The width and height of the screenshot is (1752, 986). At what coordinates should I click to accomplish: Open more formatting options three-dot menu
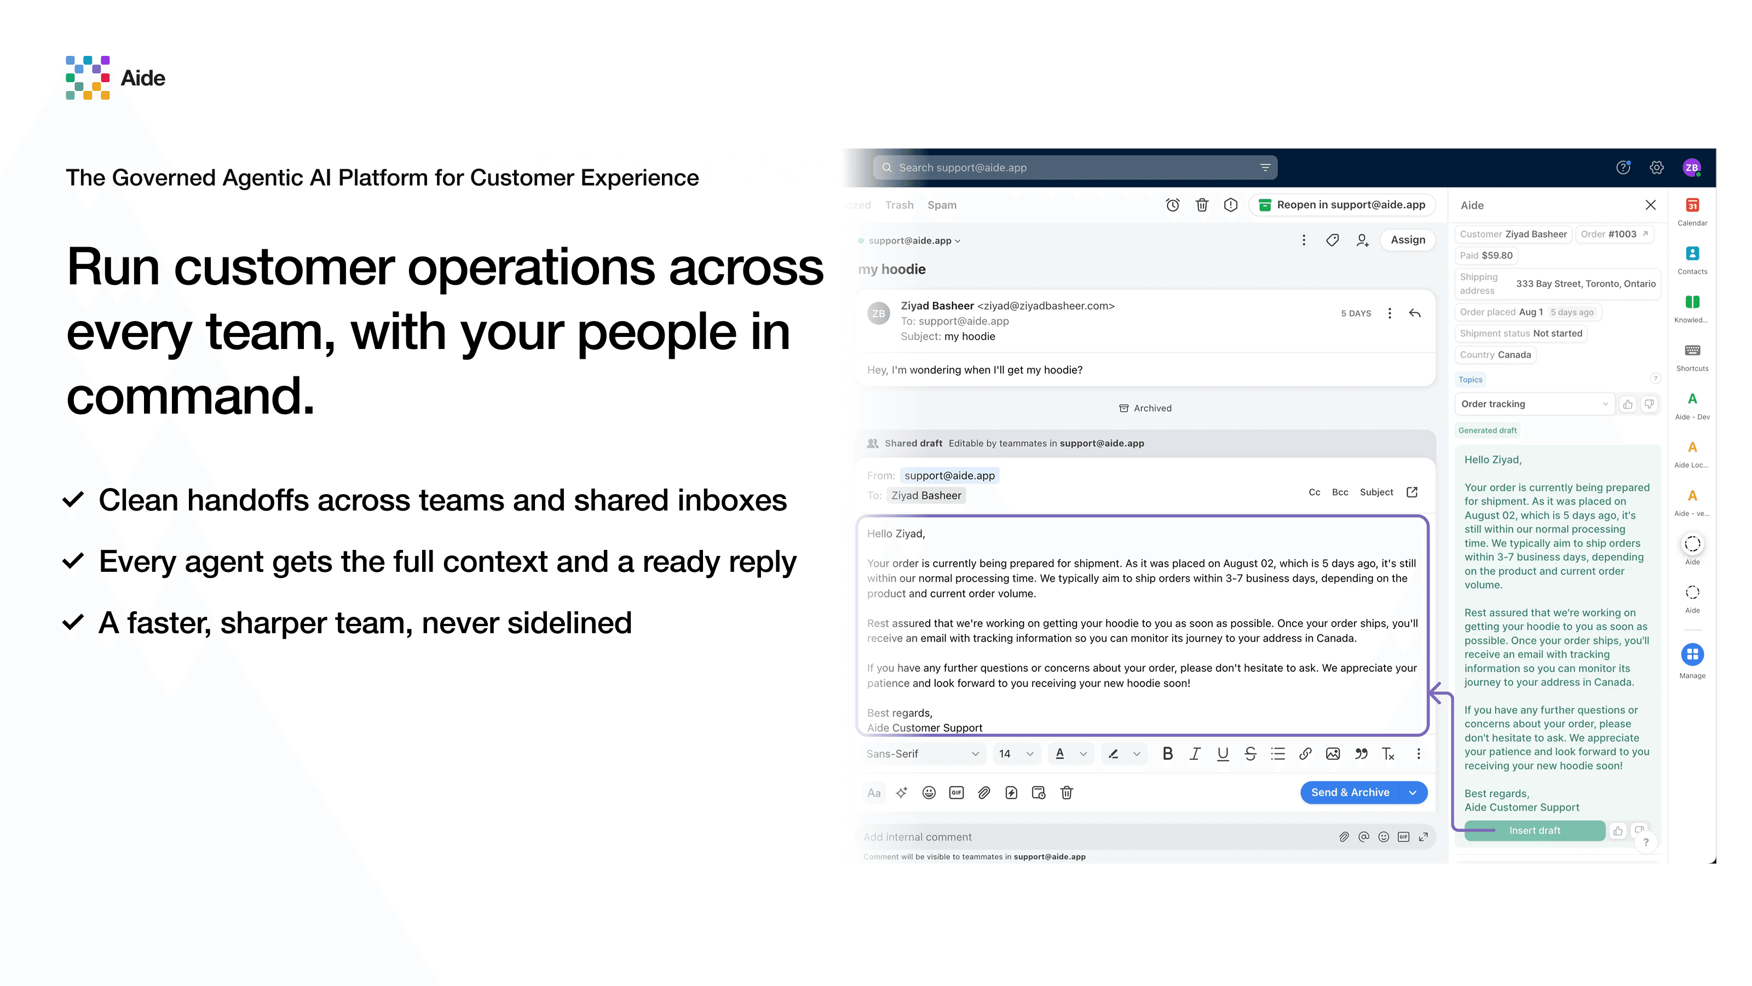click(x=1419, y=753)
